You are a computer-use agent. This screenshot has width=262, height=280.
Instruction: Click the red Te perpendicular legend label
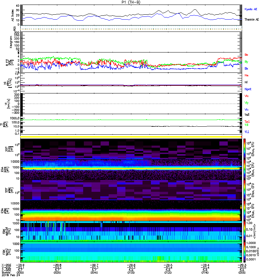247,121
